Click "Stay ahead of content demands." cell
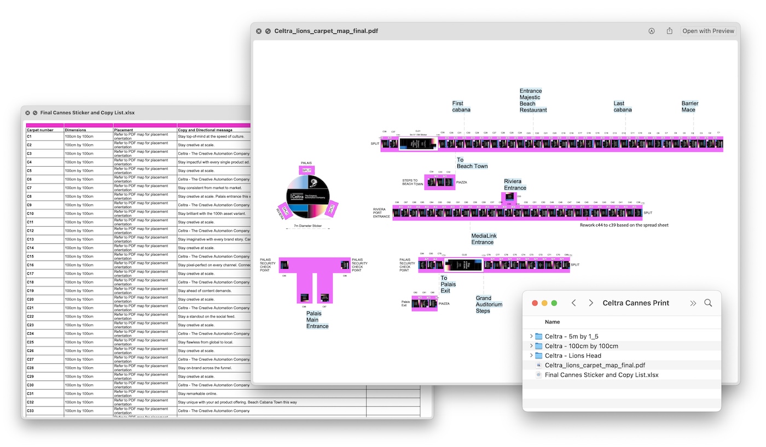This screenshot has width=766, height=447. click(x=213, y=291)
